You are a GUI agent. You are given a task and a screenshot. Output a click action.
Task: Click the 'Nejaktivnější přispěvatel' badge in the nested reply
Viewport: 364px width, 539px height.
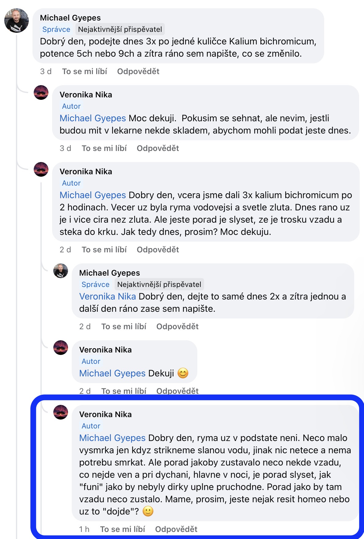[159, 285]
